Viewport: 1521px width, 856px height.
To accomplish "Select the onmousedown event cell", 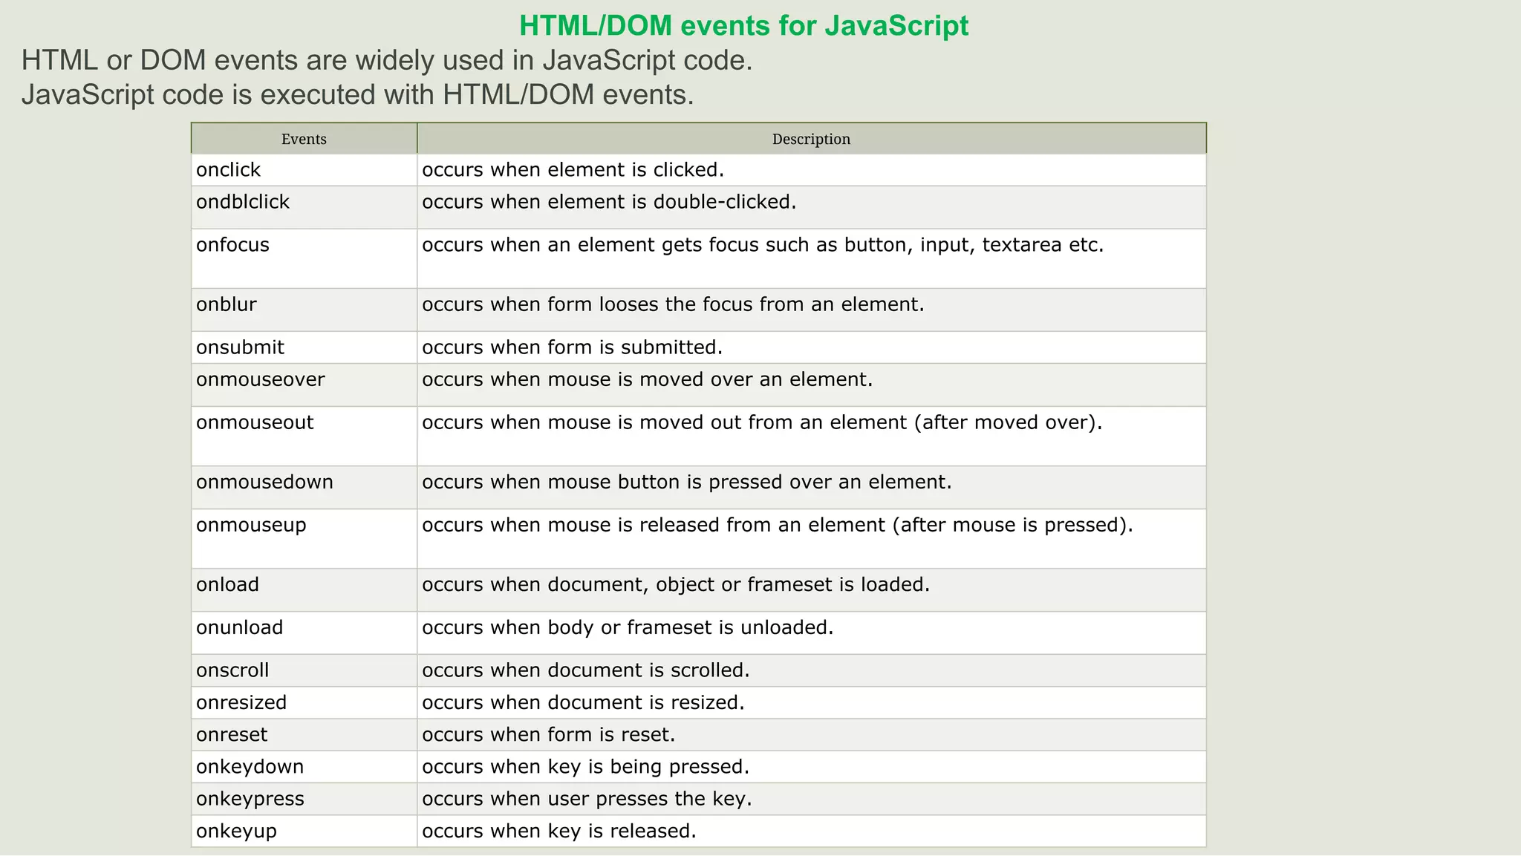I will (264, 482).
